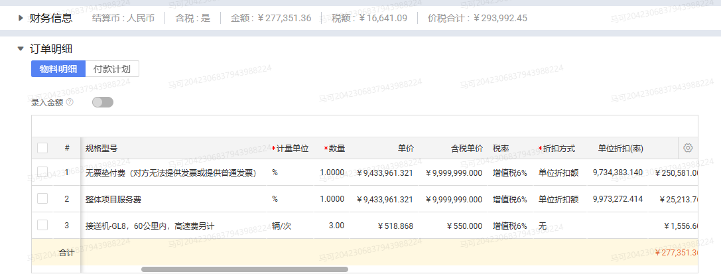Check the select-all checkbox in table header

pyautogui.click(x=42, y=148)
